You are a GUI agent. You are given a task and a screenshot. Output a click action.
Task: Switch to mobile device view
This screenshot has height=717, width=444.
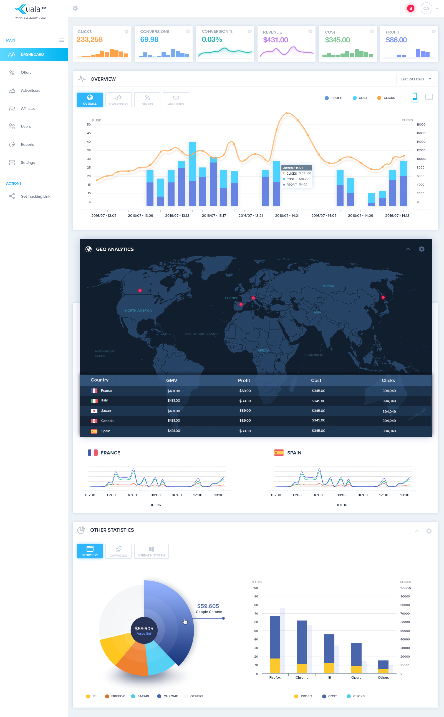[x=414, y=96]
